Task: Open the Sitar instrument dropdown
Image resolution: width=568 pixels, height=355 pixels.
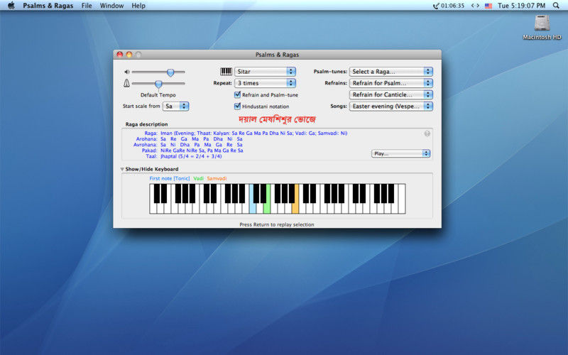Action: [x=265, y=72]
